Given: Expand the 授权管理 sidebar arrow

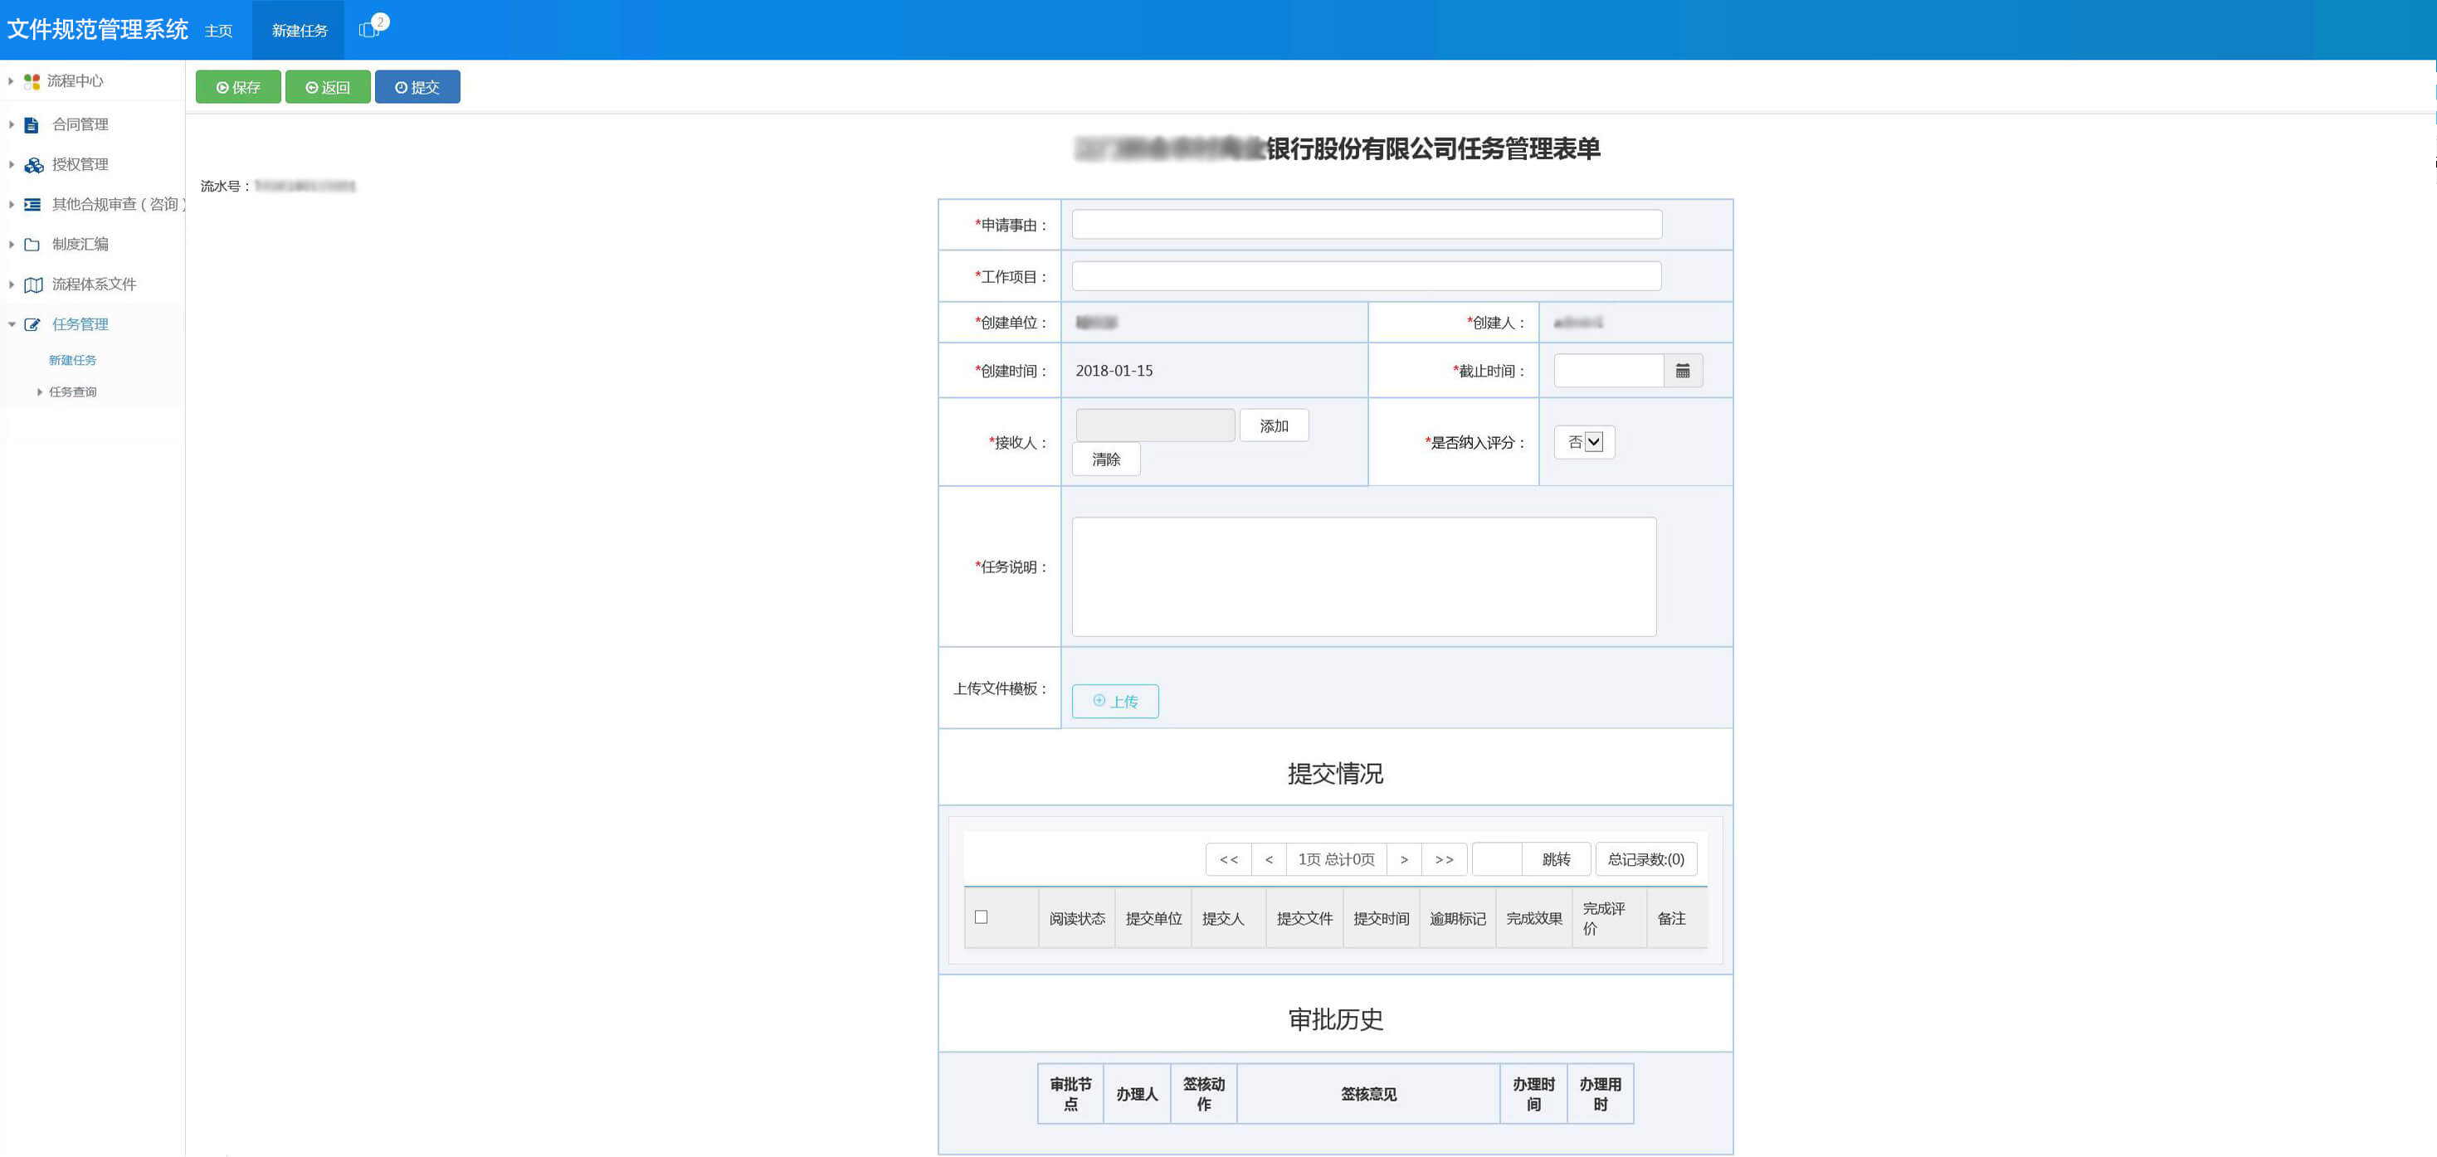Looking at the screenshot, I should pyautogui.click(x=11, y=164).
